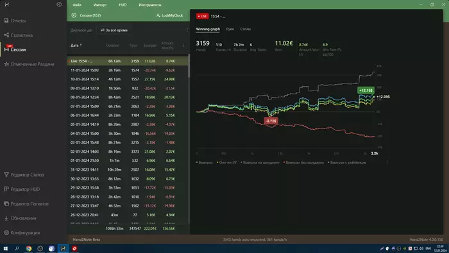Select the 02-01-2024 14:03 session row
The height and width of the screenshot is (253, 449).
click(128, 152)
